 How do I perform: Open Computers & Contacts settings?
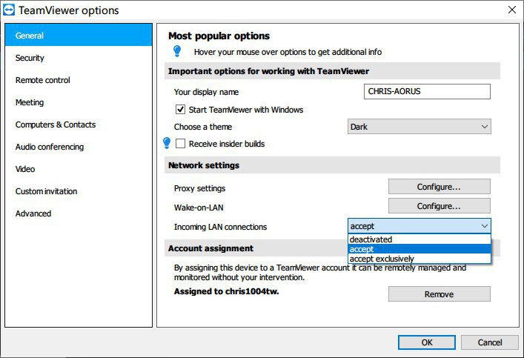click(x=56, y=125)
